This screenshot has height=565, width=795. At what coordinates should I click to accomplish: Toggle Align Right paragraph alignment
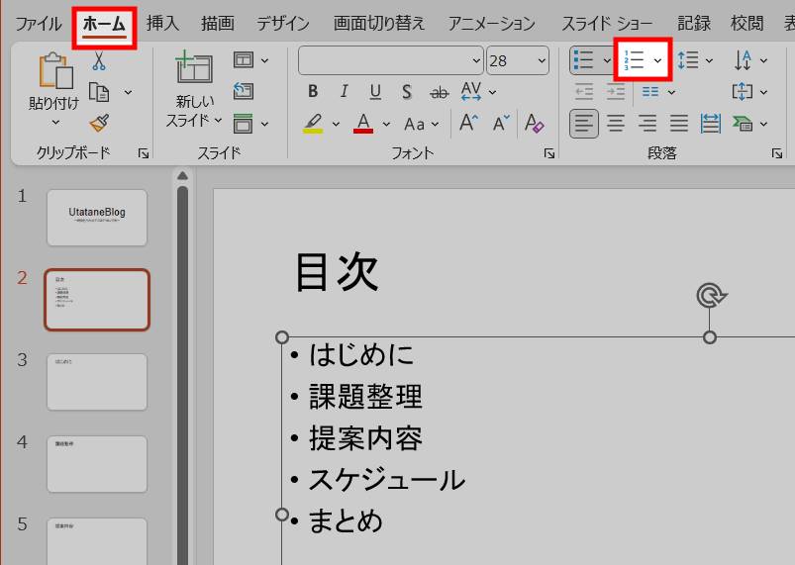646,123
